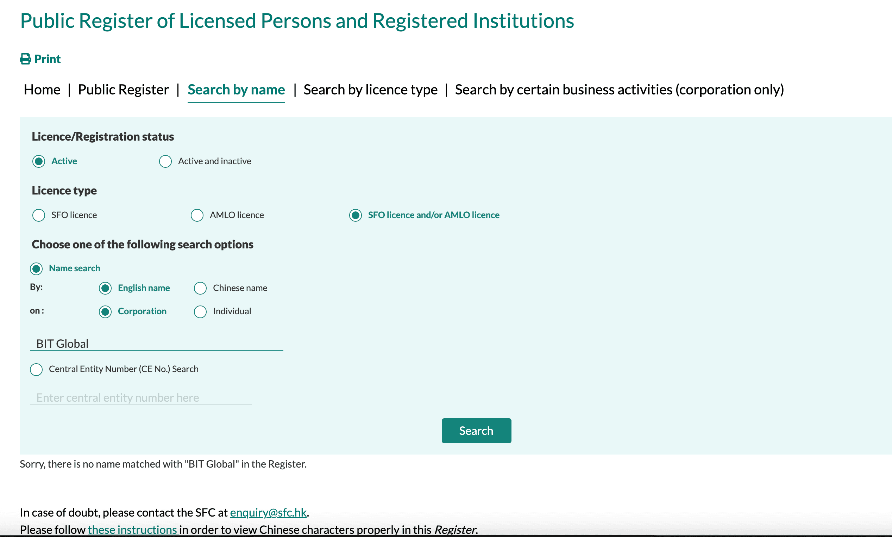
Task: Focus the central entity number input
Action: click(x=140, y=397)
